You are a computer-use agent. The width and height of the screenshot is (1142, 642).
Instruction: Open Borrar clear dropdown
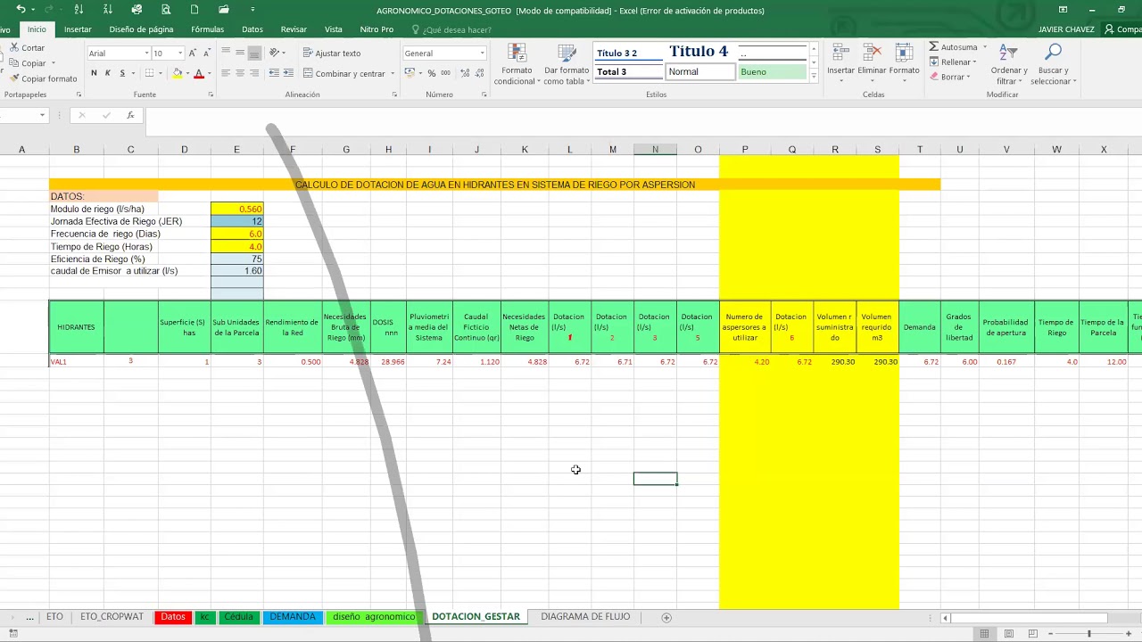948,77
